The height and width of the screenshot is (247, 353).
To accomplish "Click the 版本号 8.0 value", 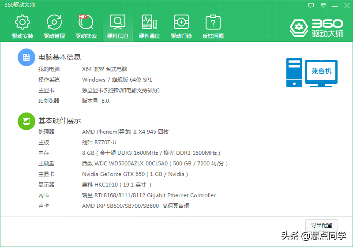I will (x=95, y=101).
